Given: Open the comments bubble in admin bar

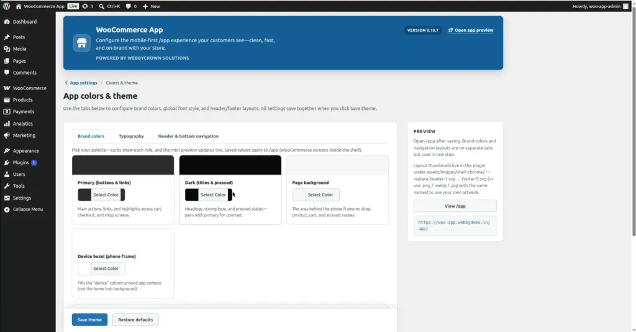Looking at the screenshot, I should coord(128,6).
